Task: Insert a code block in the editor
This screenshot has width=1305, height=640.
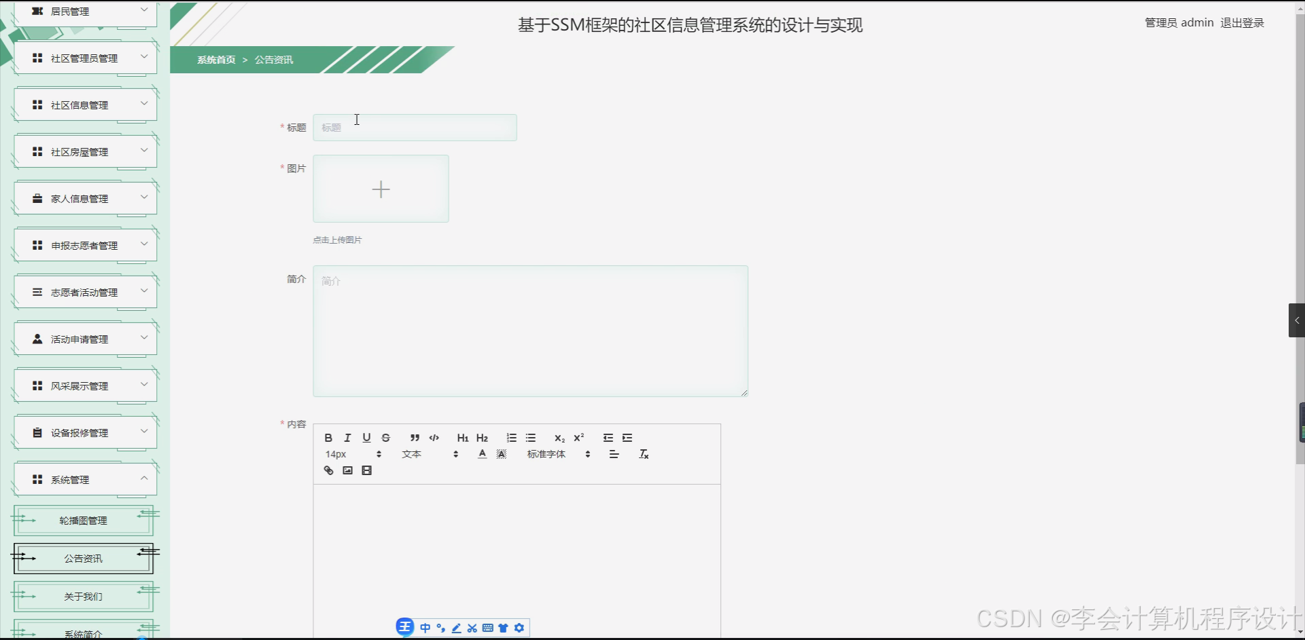Action: (x=434, y=438)
